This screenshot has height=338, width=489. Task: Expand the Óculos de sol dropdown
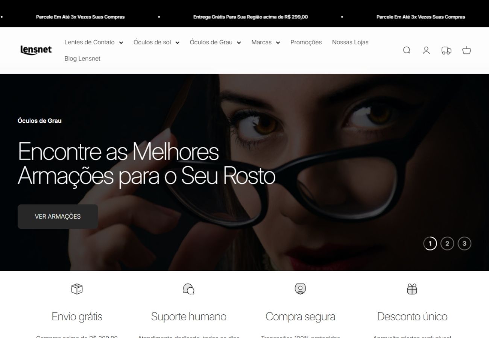(x=156, y=42)
